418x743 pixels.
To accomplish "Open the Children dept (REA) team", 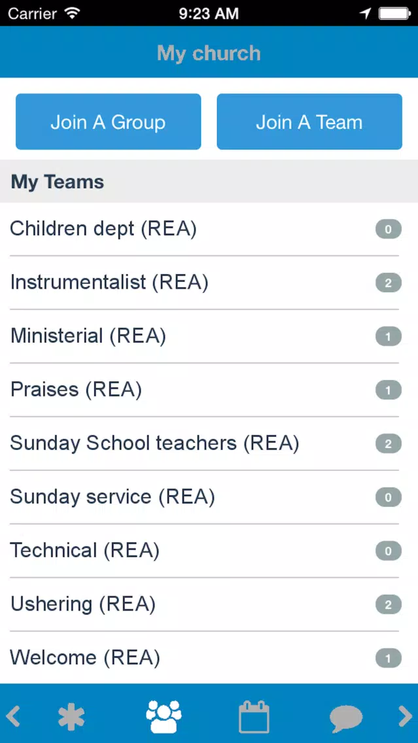I will [209, 230].
